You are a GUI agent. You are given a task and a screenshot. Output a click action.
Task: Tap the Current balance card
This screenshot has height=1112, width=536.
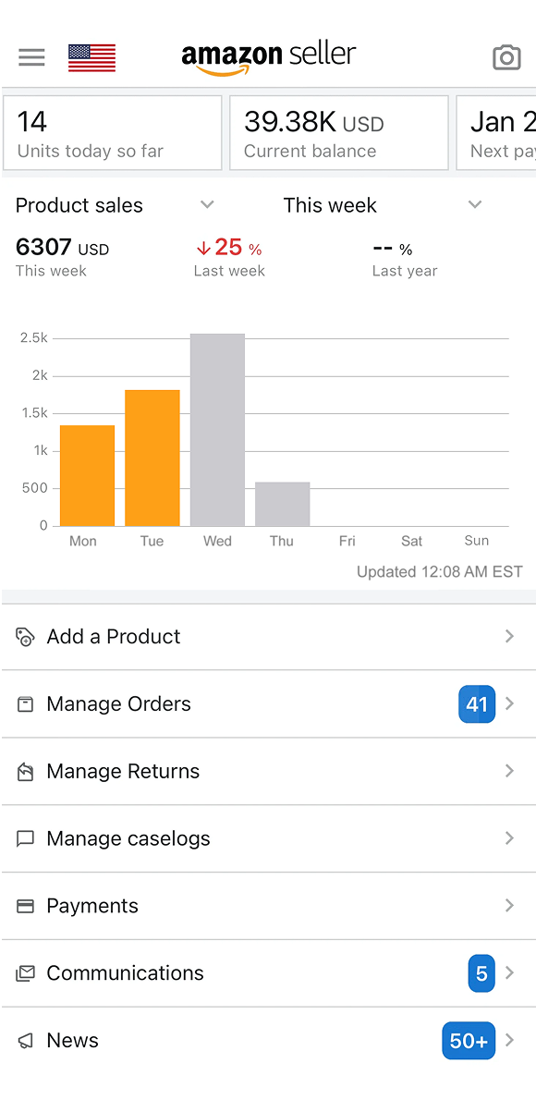[x=339, y=133]
